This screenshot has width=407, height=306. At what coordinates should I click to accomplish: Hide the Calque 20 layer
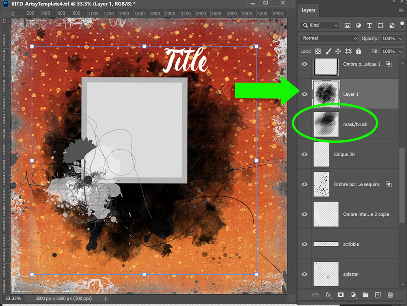[x=304, y=154]
